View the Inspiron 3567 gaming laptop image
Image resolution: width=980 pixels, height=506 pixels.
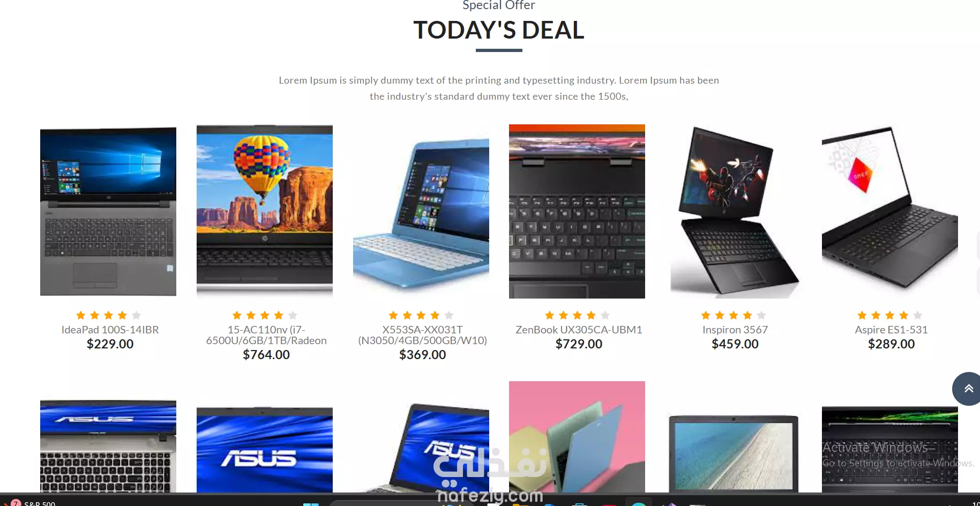[x=734, y=211]
